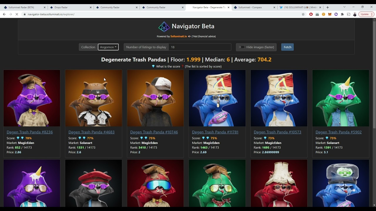
Task: Open the orange P extension icon
Action: [323, 14]
